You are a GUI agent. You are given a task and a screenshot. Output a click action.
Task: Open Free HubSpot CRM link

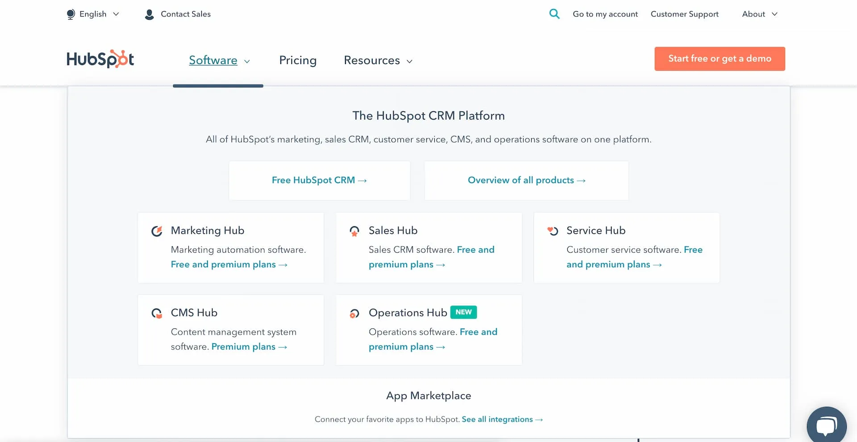[319, 180]
